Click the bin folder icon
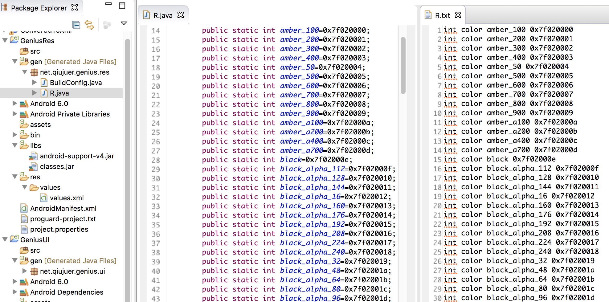The height and width of the screenshot is (302, 609). coord(24,135)
